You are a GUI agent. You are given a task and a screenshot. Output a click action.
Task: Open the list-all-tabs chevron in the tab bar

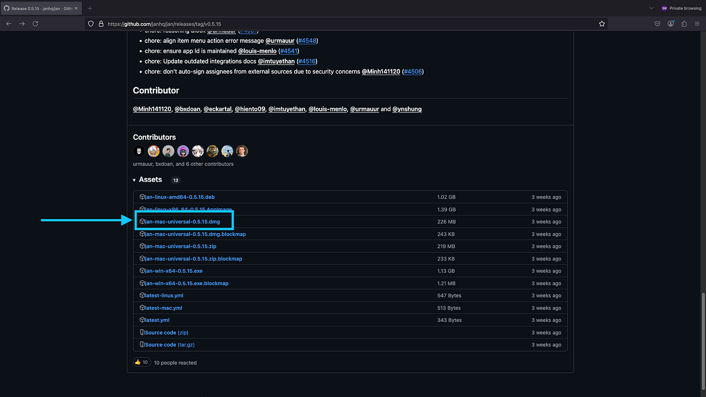pos(652,8)
